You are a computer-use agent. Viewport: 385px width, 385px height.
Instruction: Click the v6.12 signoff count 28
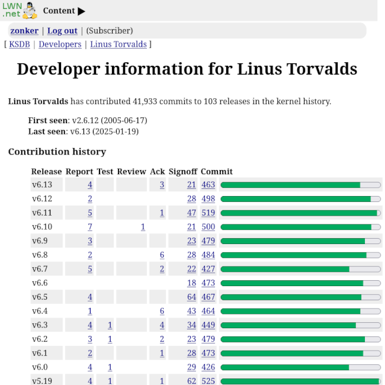(191, 199)
